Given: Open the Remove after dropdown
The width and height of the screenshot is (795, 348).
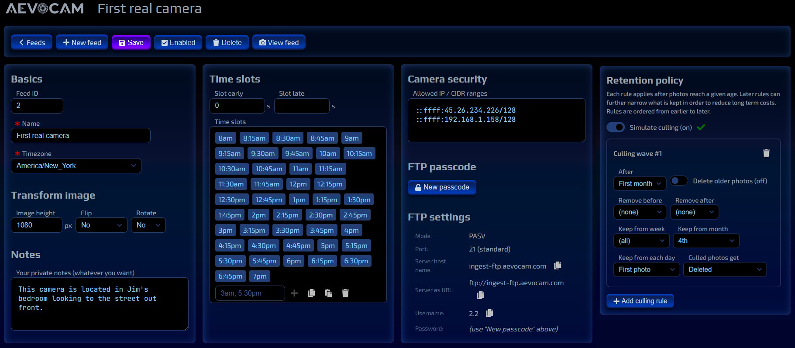Looking at the screenshot, I should tap(694, 212).
